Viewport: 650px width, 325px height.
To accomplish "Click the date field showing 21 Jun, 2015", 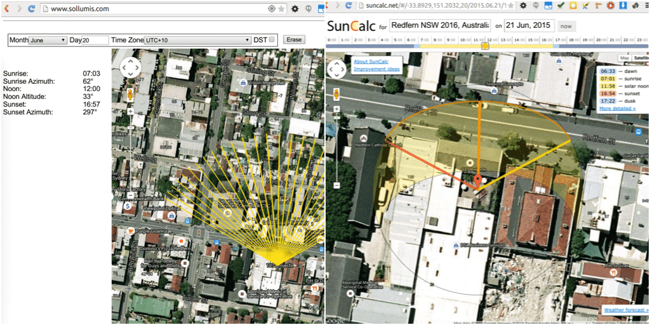I will click(529, 25).
